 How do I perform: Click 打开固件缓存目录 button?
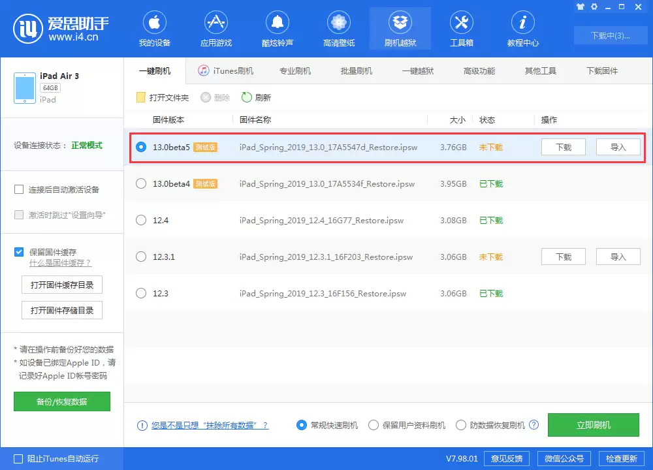[x=62, y=285]
